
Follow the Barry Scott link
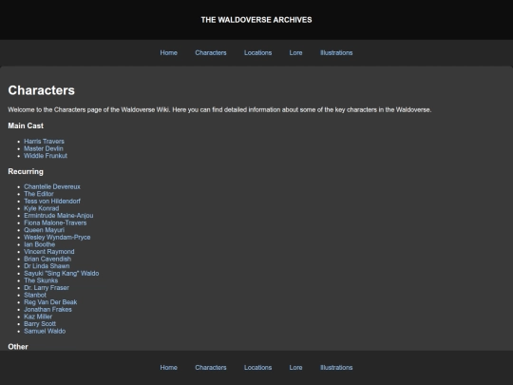[40, 323]
